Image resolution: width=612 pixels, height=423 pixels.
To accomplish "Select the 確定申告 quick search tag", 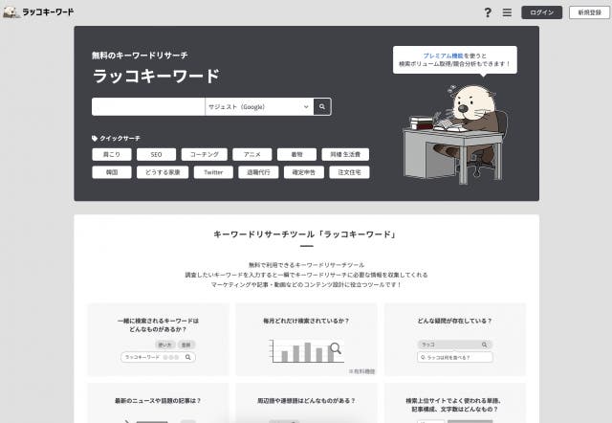I will pos(304,172).
